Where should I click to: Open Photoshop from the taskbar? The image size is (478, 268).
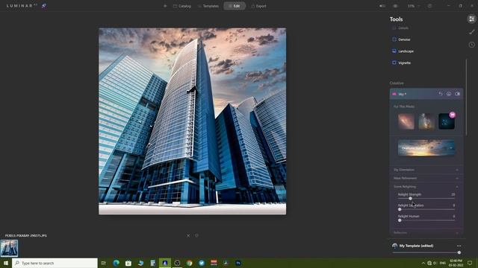(x=238, y=263)
